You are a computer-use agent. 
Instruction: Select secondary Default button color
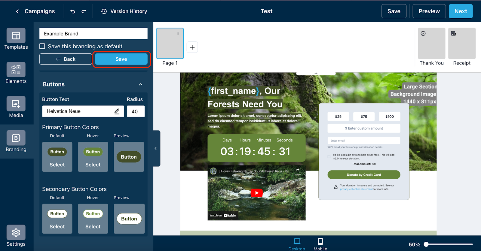57,219
